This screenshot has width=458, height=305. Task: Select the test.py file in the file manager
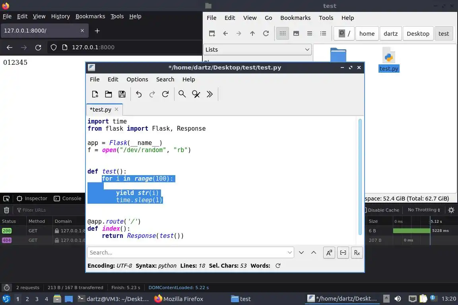(x=389, y=60)
